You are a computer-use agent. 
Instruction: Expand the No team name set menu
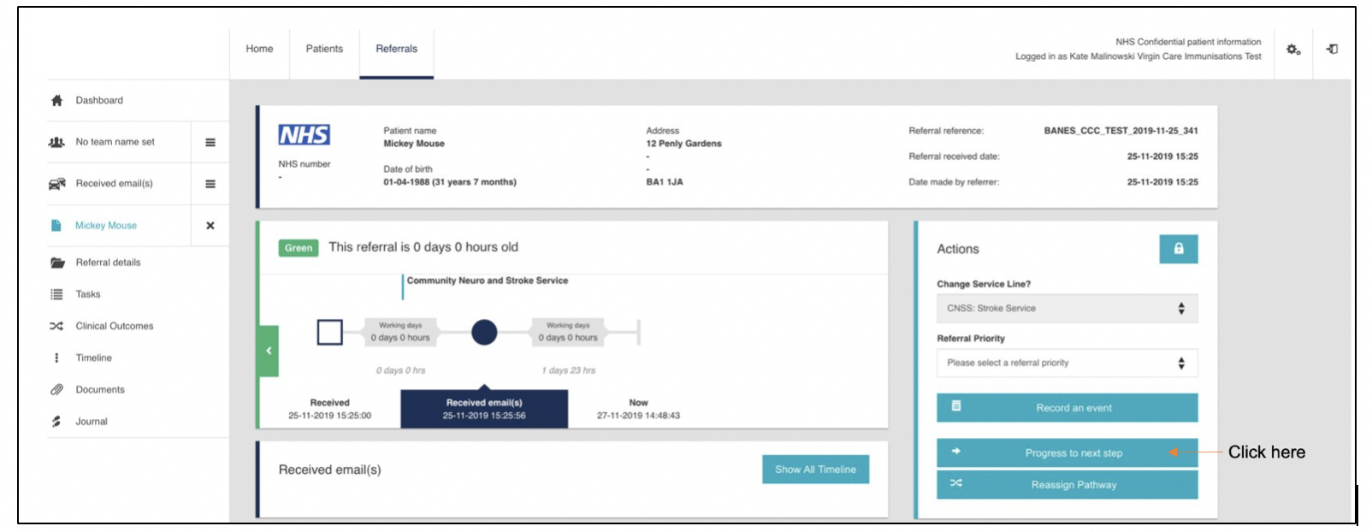click(210, 143)
